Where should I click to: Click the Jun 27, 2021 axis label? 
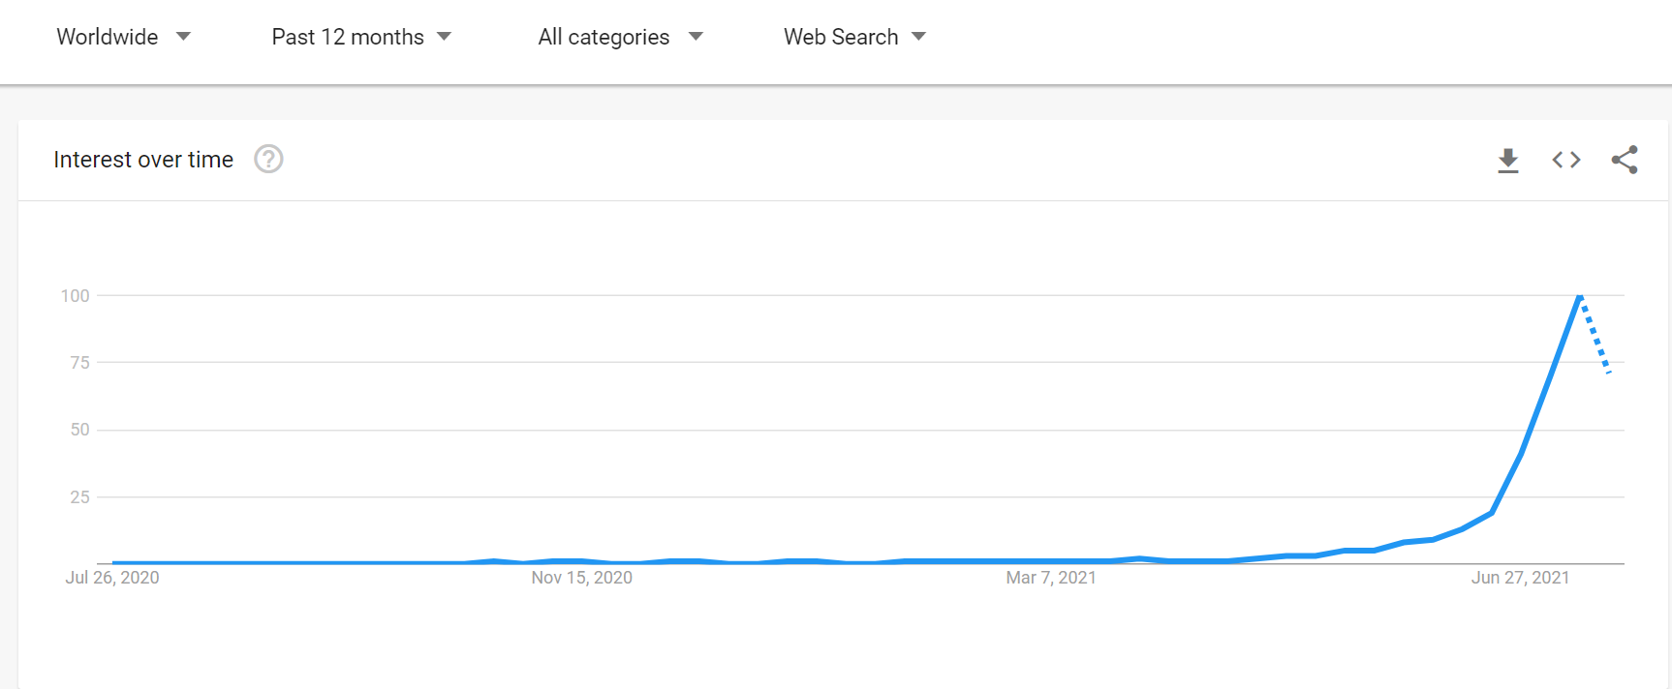coord(1520,578)
